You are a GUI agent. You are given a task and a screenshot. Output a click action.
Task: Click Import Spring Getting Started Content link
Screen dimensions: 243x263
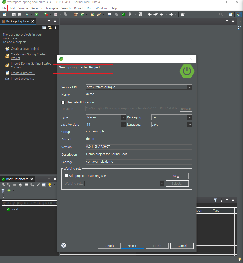(x=31, y=65)
